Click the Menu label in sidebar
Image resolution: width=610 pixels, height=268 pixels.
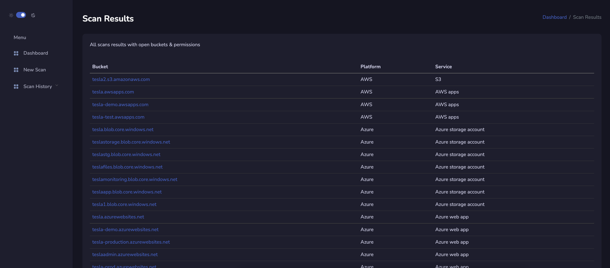(20, 38)
